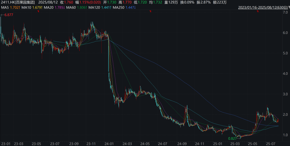Click the 7.0 value on price axis
The height and width of the screenshot is (146, 290).
click(x=286, y=13)
